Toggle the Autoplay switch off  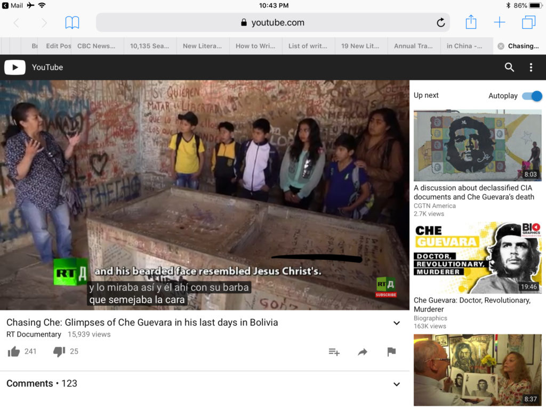pyautogui.click(x=532, y=96)
